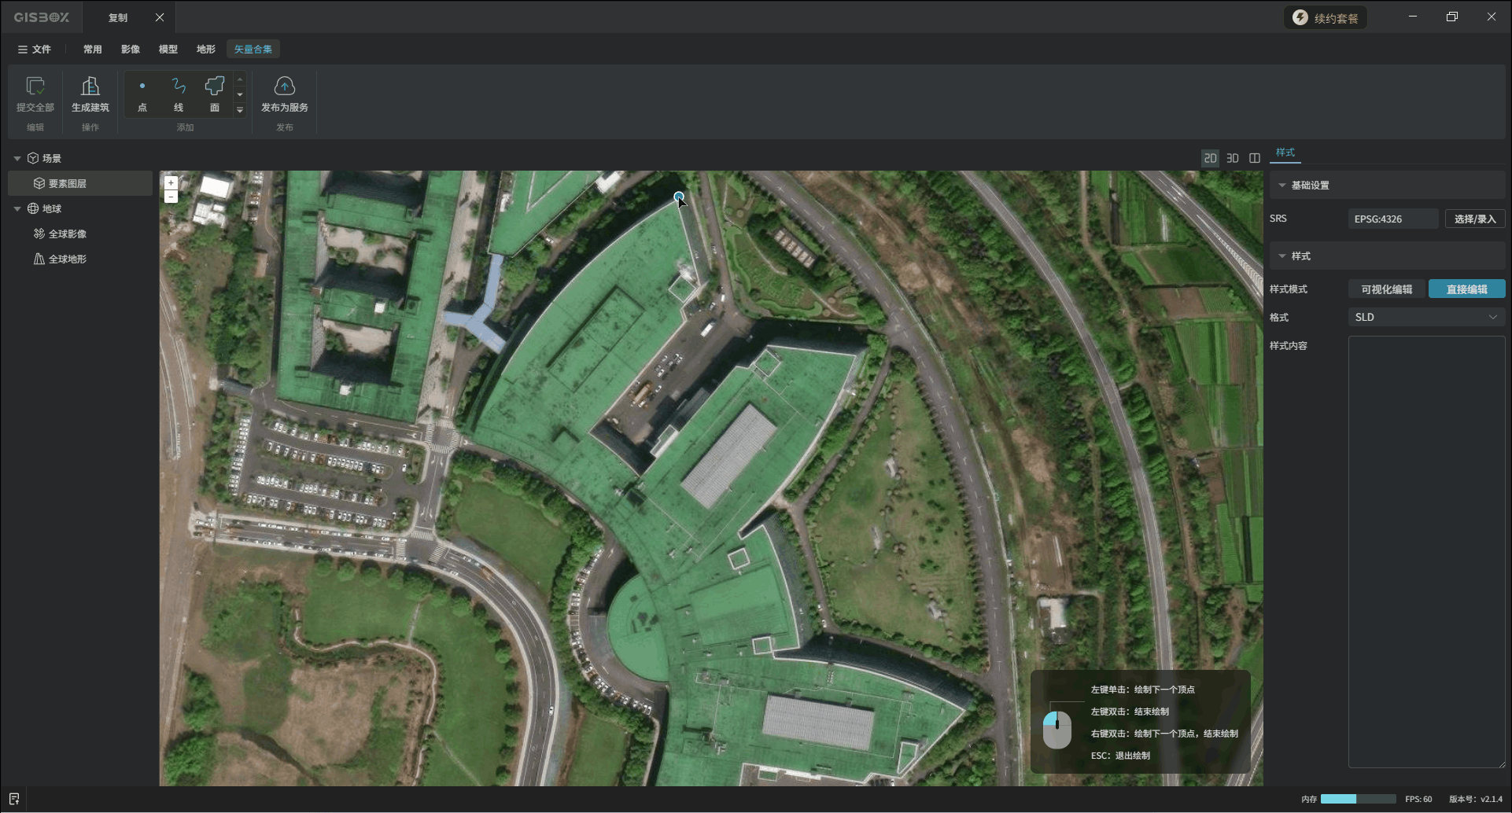Open the File (文件) menu

(35, 49)
